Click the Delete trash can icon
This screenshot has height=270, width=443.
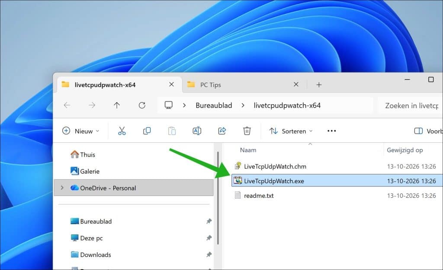(x=247, y=131)
